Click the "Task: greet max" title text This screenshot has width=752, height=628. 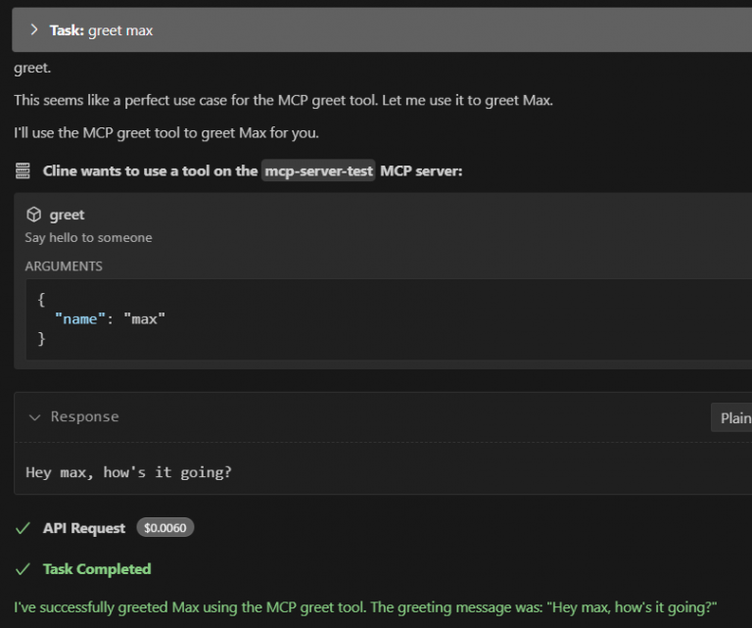101,30
